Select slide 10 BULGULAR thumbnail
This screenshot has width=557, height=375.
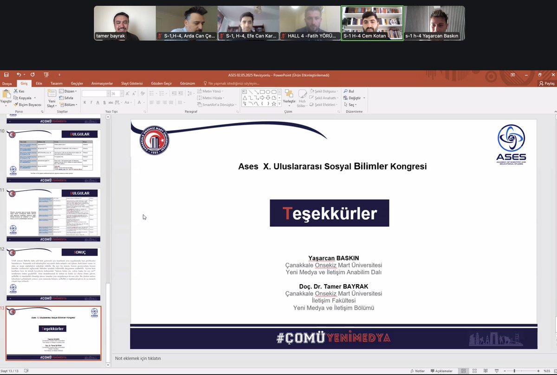tap(53, 156)
